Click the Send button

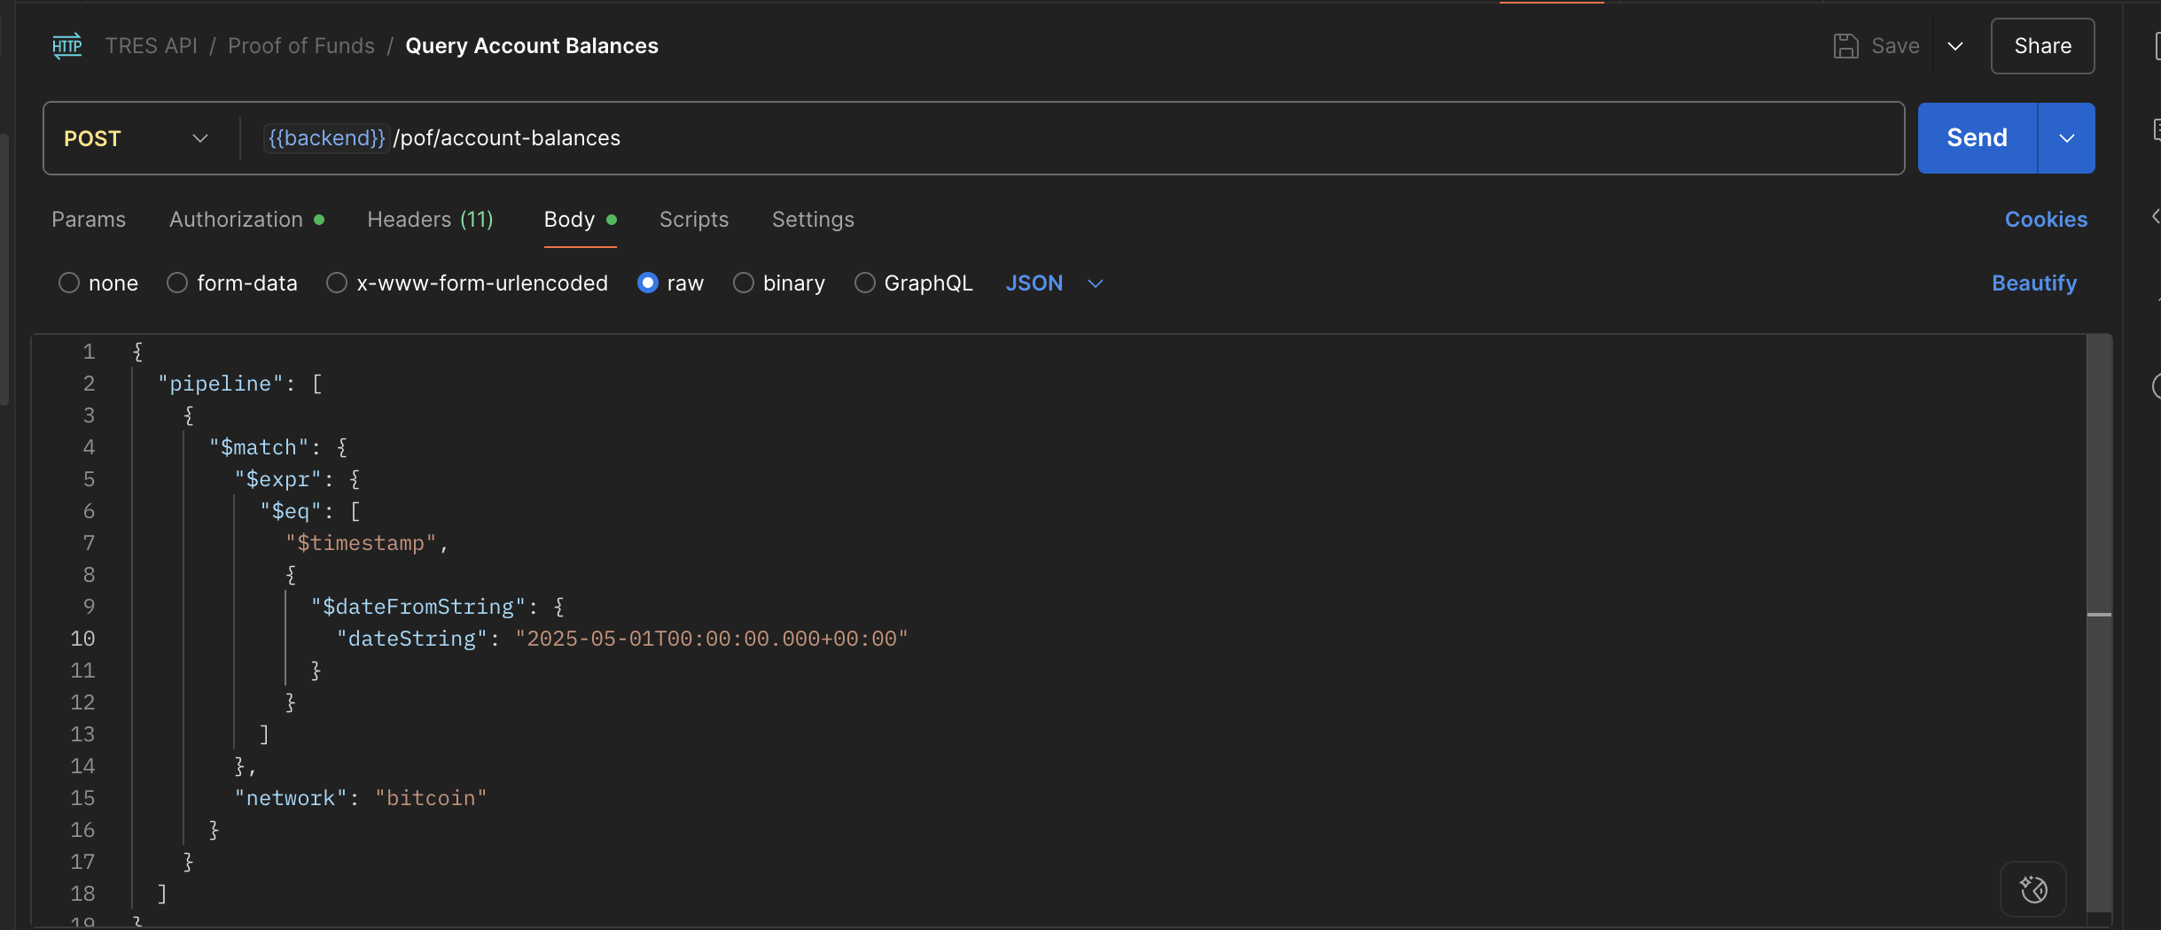click(1977, 138)
